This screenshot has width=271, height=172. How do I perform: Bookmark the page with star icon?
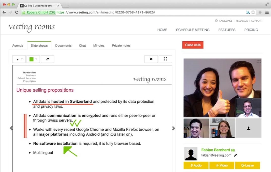coord(253,12)
